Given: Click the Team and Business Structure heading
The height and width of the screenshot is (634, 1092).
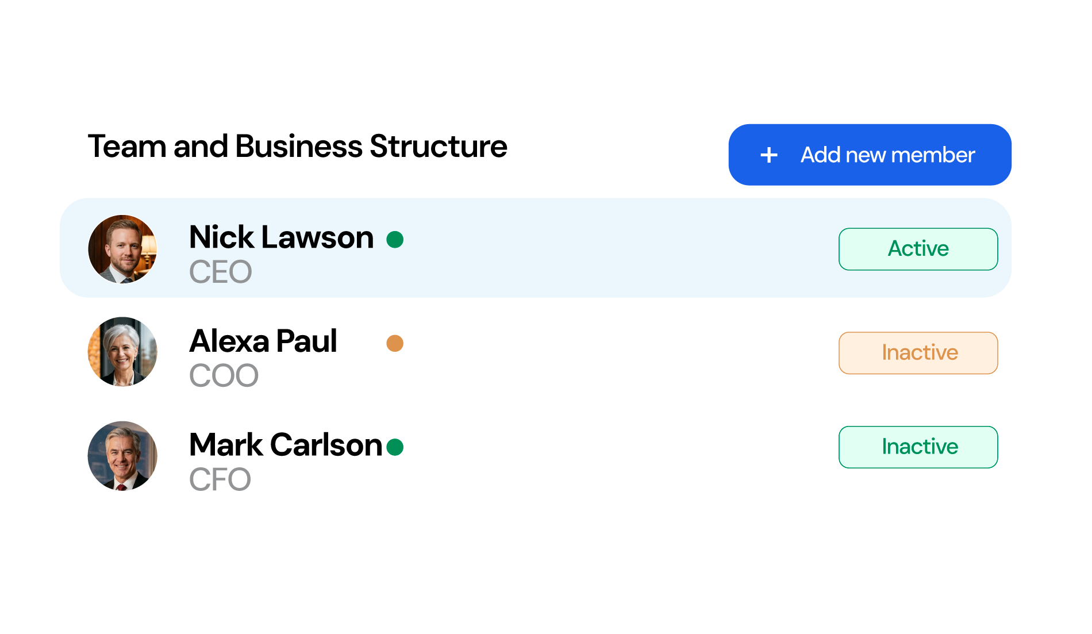Looking at the screenshot, I should click(297, 146).
